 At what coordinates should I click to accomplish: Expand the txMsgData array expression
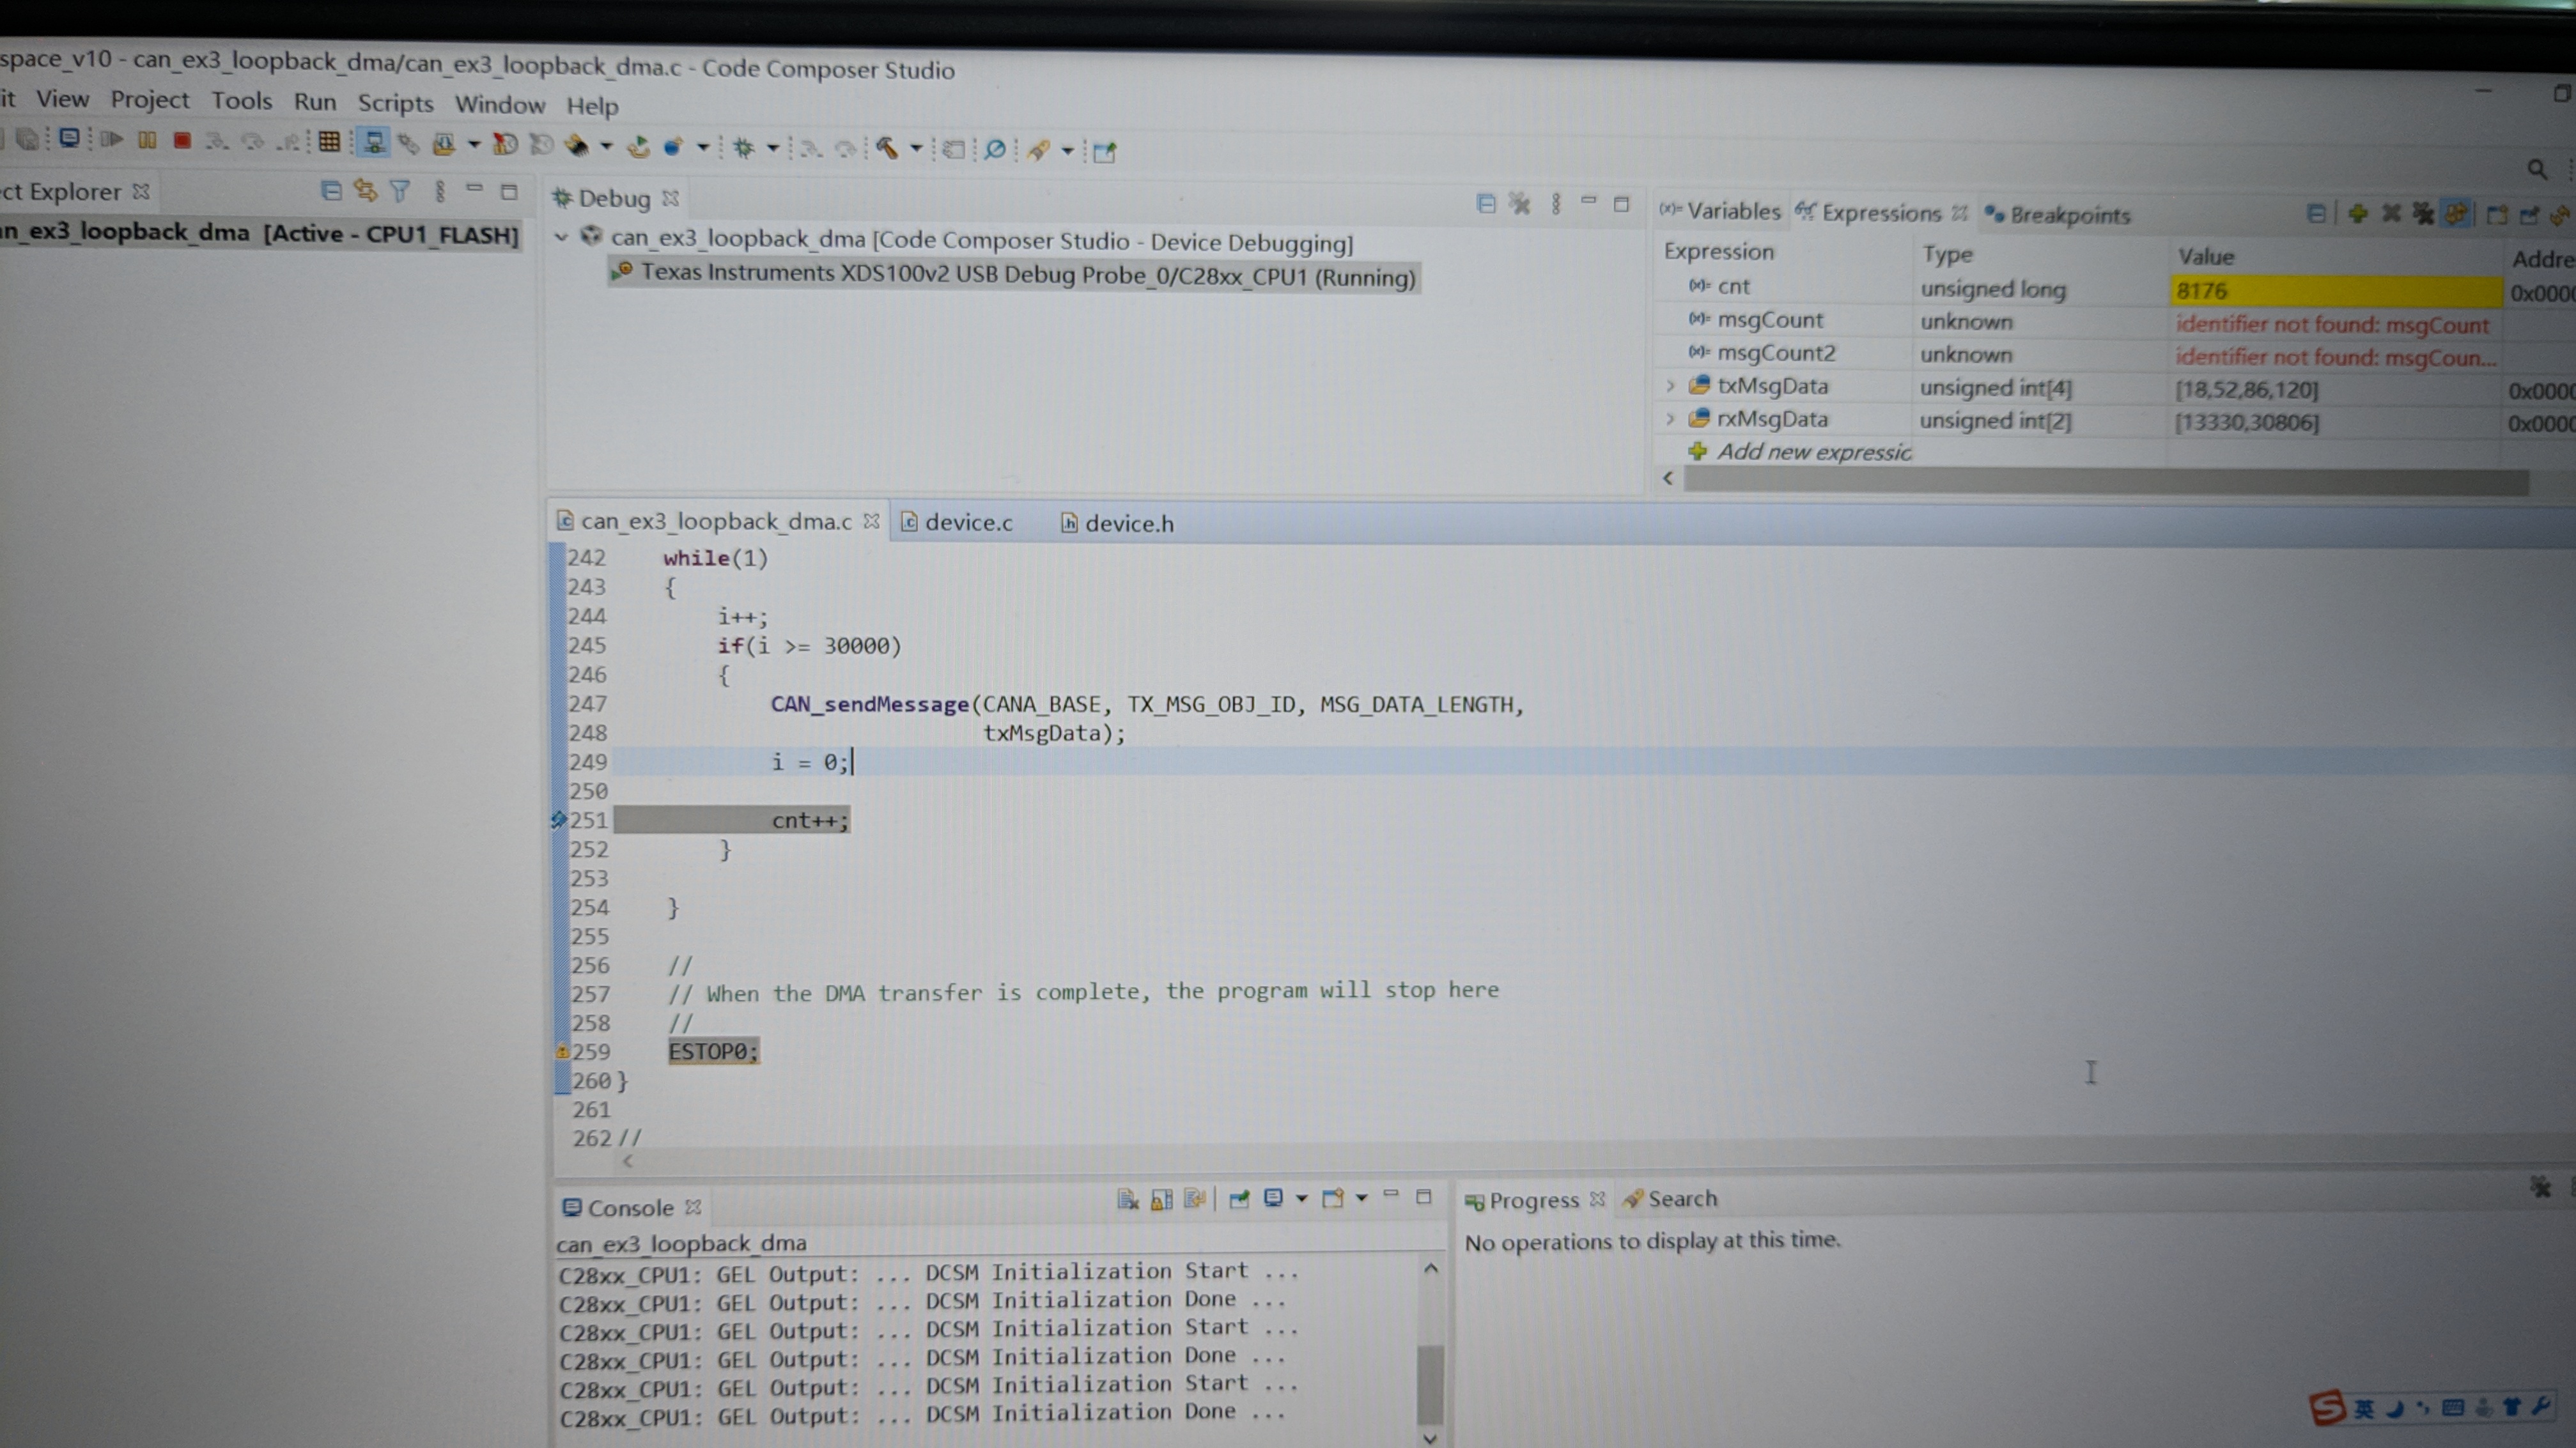tap(1670, 385)
